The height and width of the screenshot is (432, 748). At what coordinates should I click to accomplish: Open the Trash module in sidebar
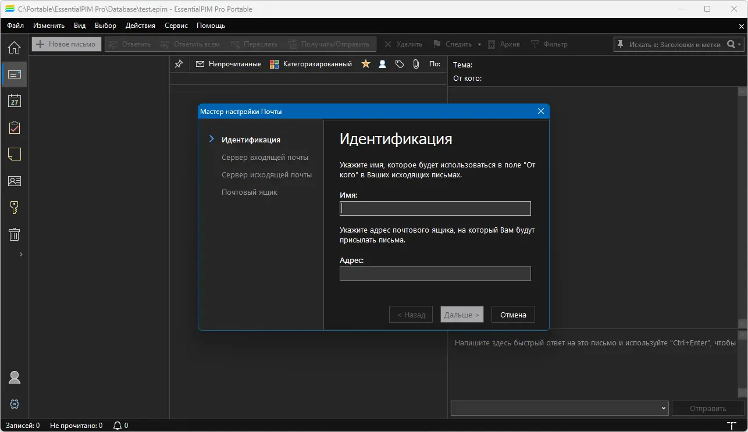pyautogui.click(x=14, y=234)
